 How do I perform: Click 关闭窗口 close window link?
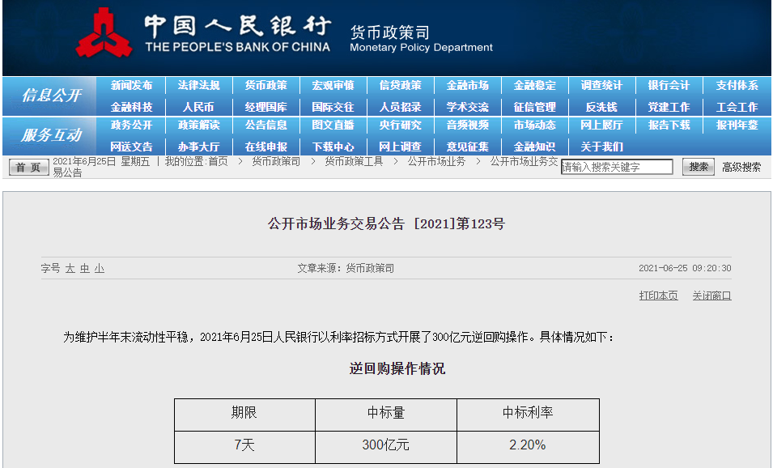pos(711,296)
